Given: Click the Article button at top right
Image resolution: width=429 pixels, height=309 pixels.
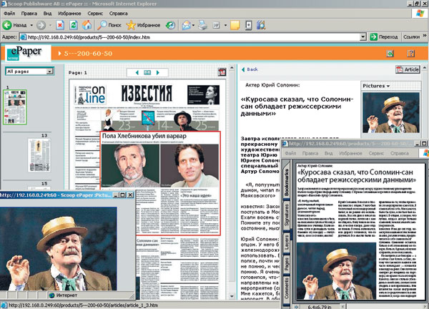Looking at the screenshot, I should click(x=408, y=70).
